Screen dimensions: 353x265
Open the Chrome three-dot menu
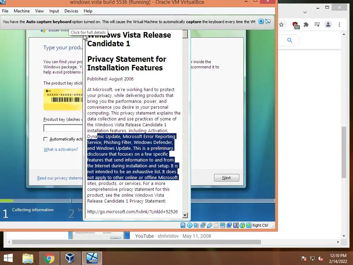click(339, 24)
